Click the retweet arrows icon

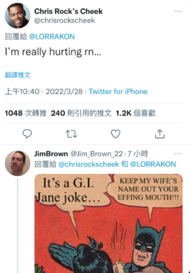point(71,134)
